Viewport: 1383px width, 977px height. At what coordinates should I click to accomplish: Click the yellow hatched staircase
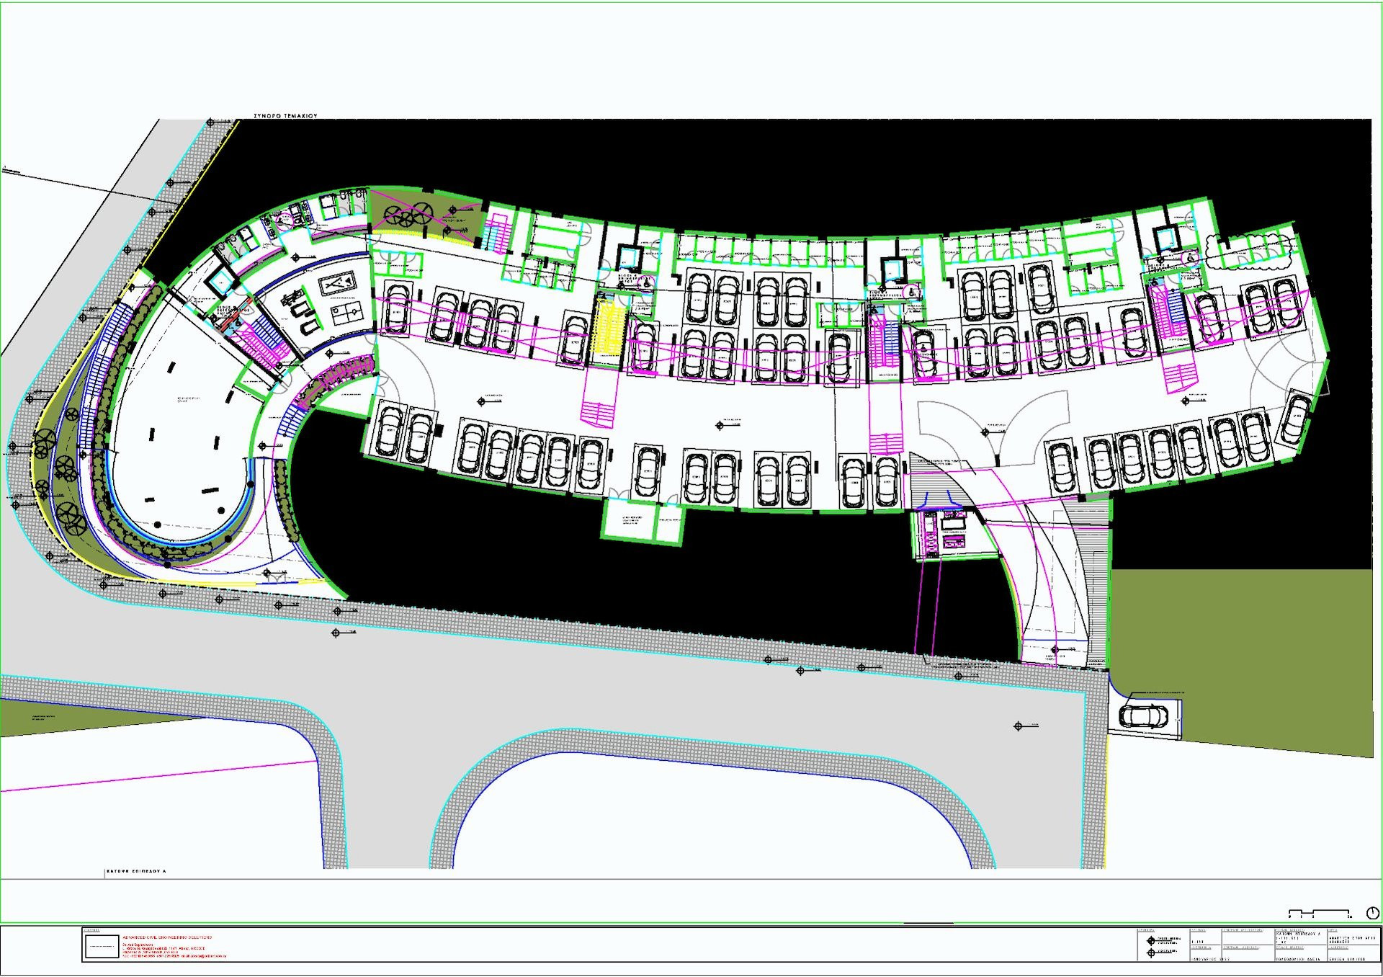609,329
